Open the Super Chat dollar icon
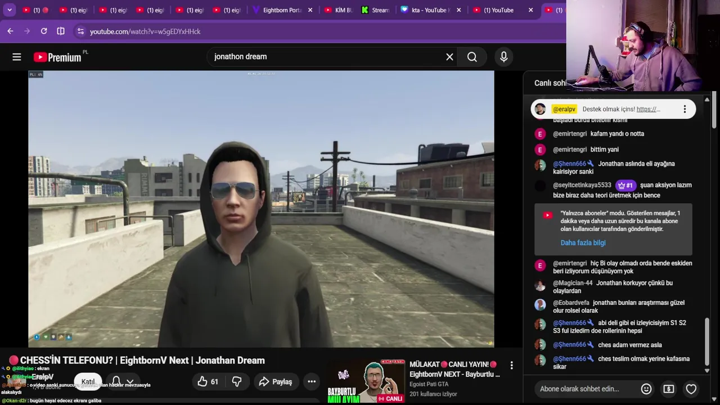The width and height of the screenshot is (720, 405). click(x=668, y=389)
